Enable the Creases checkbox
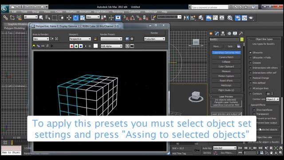The image size is (284, 160). pos(250,63)
